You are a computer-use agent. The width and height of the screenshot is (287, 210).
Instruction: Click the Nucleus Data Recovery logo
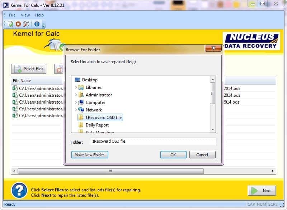click(251, 41)
